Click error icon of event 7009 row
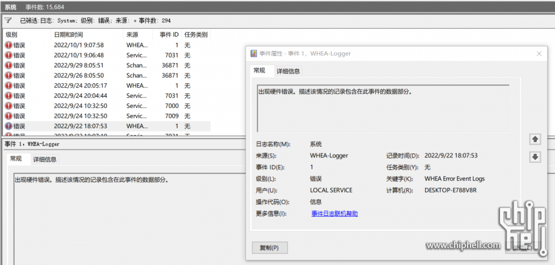This screenshot has height=265, width=555. click(x=9, y=116)
